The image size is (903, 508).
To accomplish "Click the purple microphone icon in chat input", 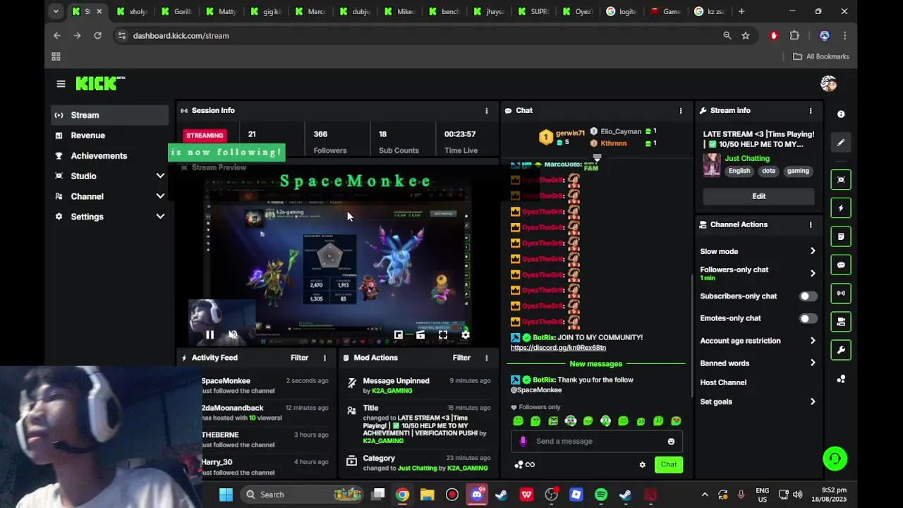I will pos(523,442).
